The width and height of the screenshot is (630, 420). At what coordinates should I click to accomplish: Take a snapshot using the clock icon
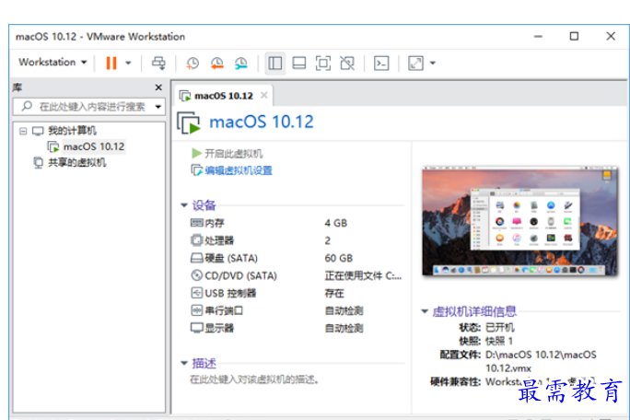(192, 64)
